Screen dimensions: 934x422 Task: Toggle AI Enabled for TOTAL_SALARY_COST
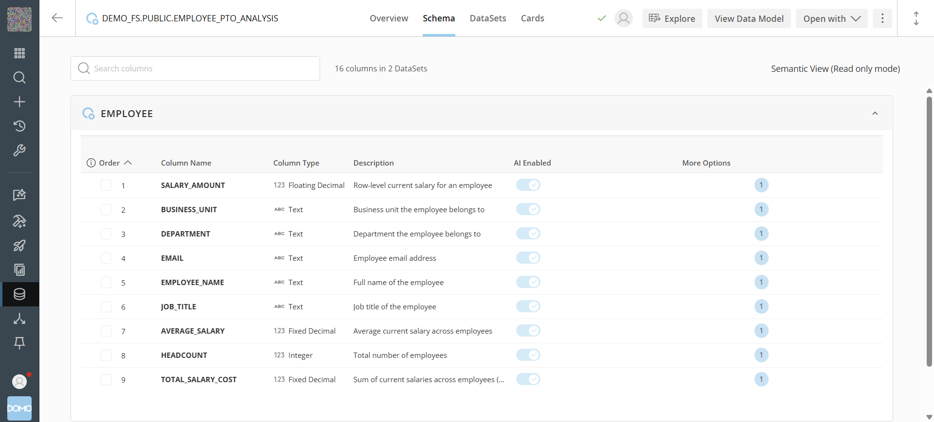[528, 379]
